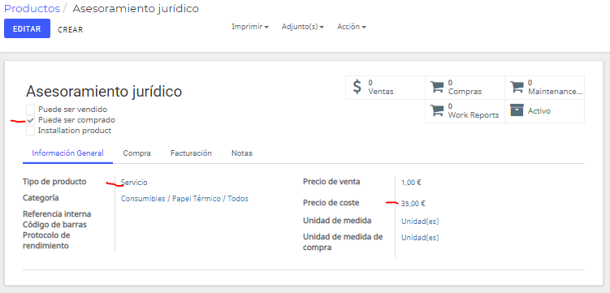Click the Activo archive box icon
Image resolution: width=610 pixels, height=293 pixels.
[x=517, y=110]
